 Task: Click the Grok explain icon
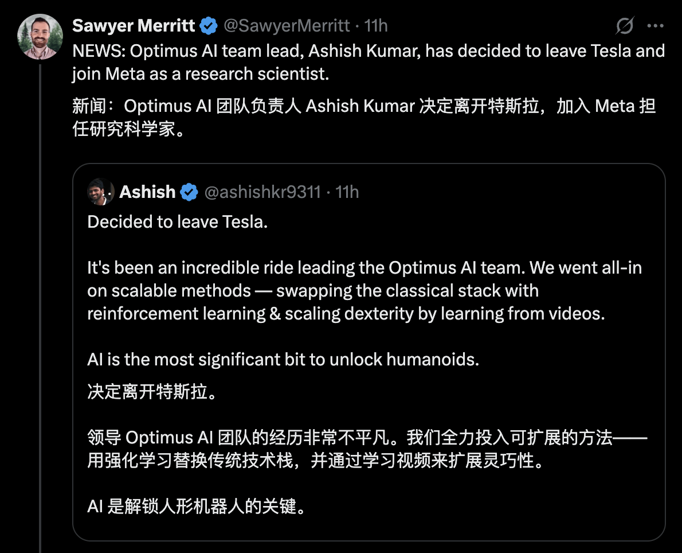[x=625, y=26]
